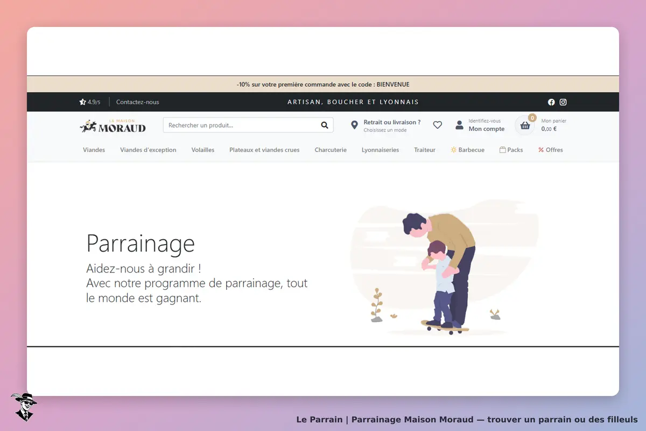Click 'Choisissez un mode' subtitle
Viewport: 646px width, 431px height.
click(x=385, y=130)
